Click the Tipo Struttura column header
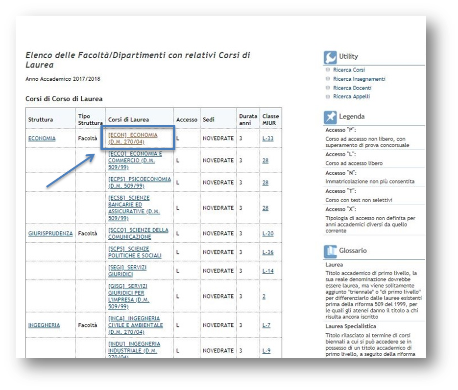This screenshot has height=390, width=458. (x=90, y=119)
